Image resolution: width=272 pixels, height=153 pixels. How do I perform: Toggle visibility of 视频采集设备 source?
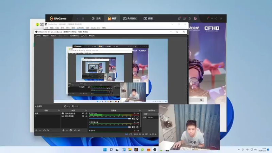[x=83, y=114]
